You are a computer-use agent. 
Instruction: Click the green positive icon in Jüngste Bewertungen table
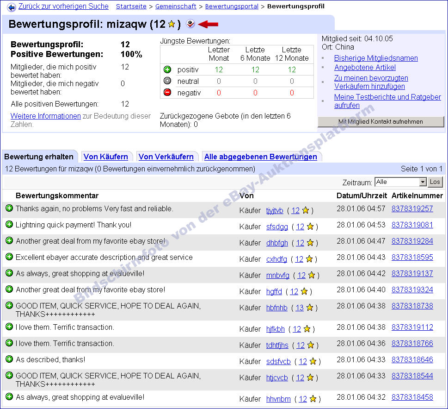pyautogui.click(x=167, y=69)
